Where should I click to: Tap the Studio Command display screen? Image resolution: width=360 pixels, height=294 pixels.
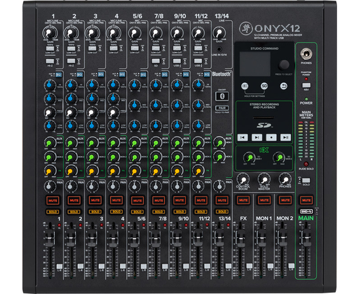click(x=255, y=64)
